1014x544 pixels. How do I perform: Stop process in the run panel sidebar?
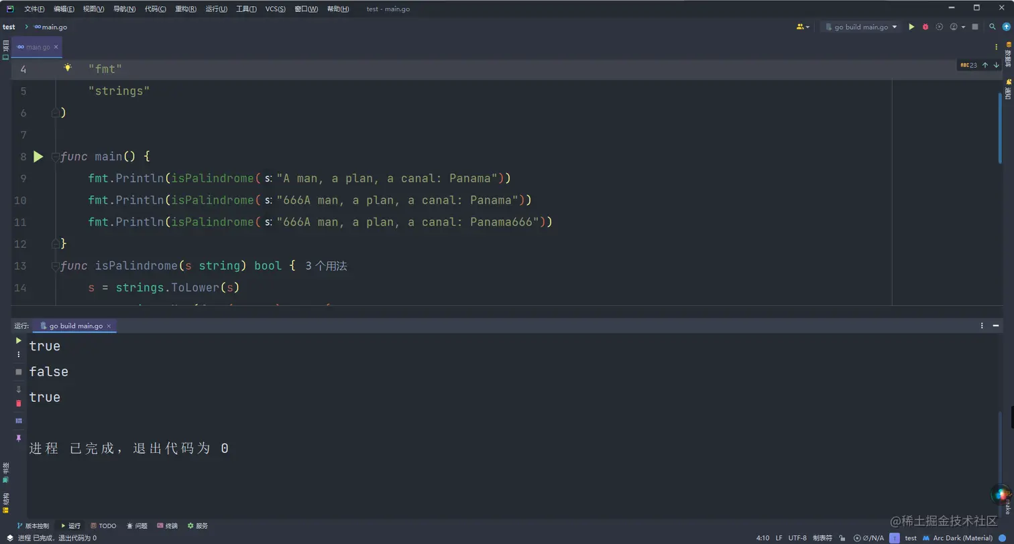tap(19, 371)
